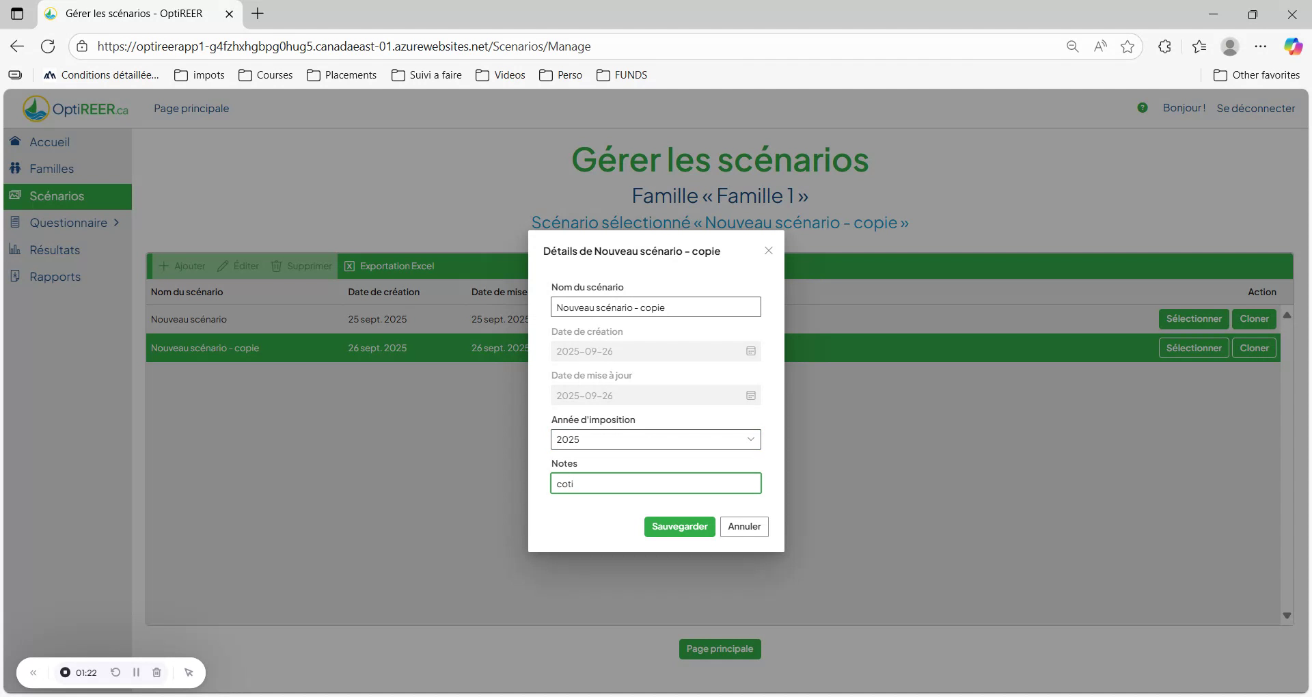Pause the recording in the bottom bar

coord(136,672)
